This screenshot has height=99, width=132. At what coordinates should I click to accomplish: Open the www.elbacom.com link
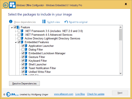pos(64,94)
